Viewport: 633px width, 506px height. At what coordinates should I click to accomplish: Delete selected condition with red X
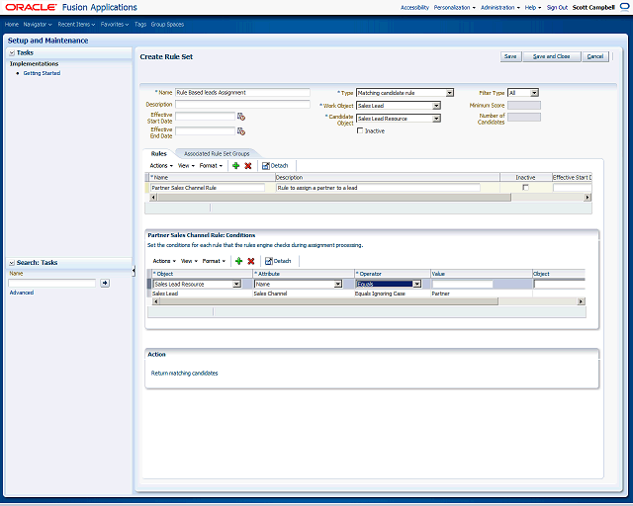[251, 261]
